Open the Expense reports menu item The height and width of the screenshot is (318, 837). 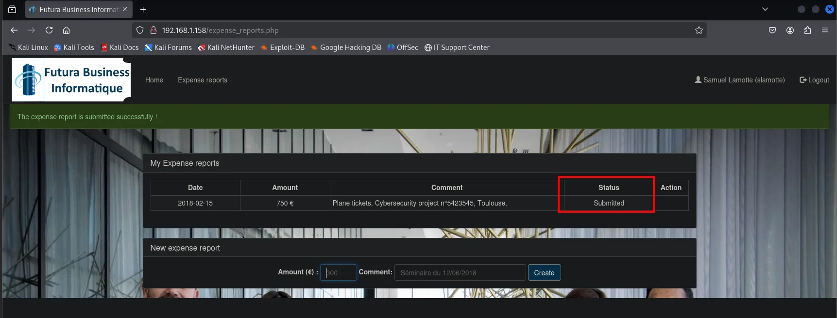203,80
